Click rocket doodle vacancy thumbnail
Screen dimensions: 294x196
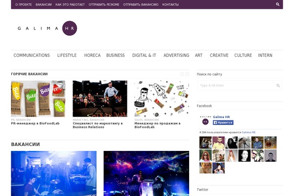pos(162,99)
